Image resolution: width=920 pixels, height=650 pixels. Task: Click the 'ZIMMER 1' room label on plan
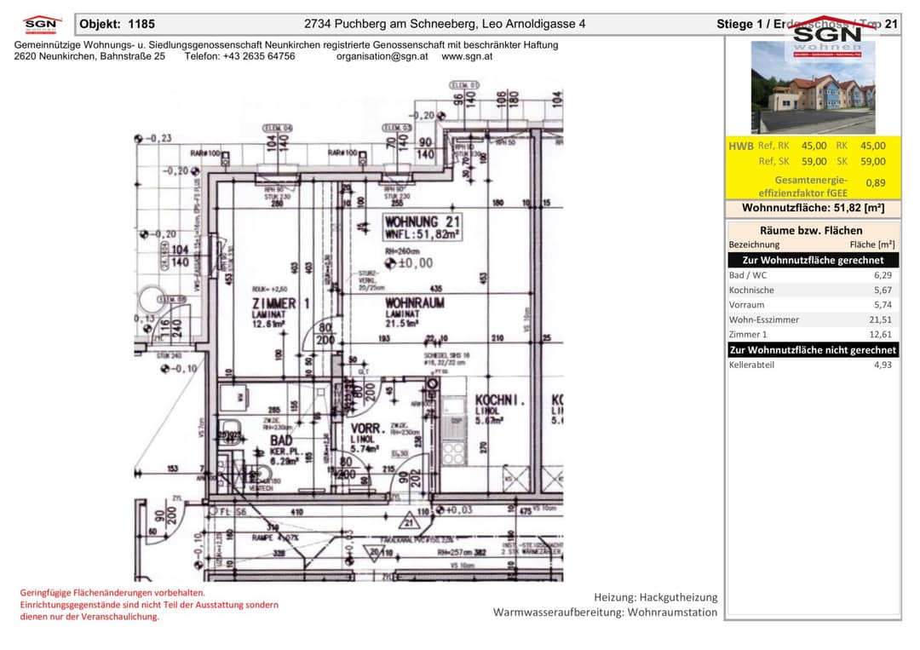pos(280,304)
